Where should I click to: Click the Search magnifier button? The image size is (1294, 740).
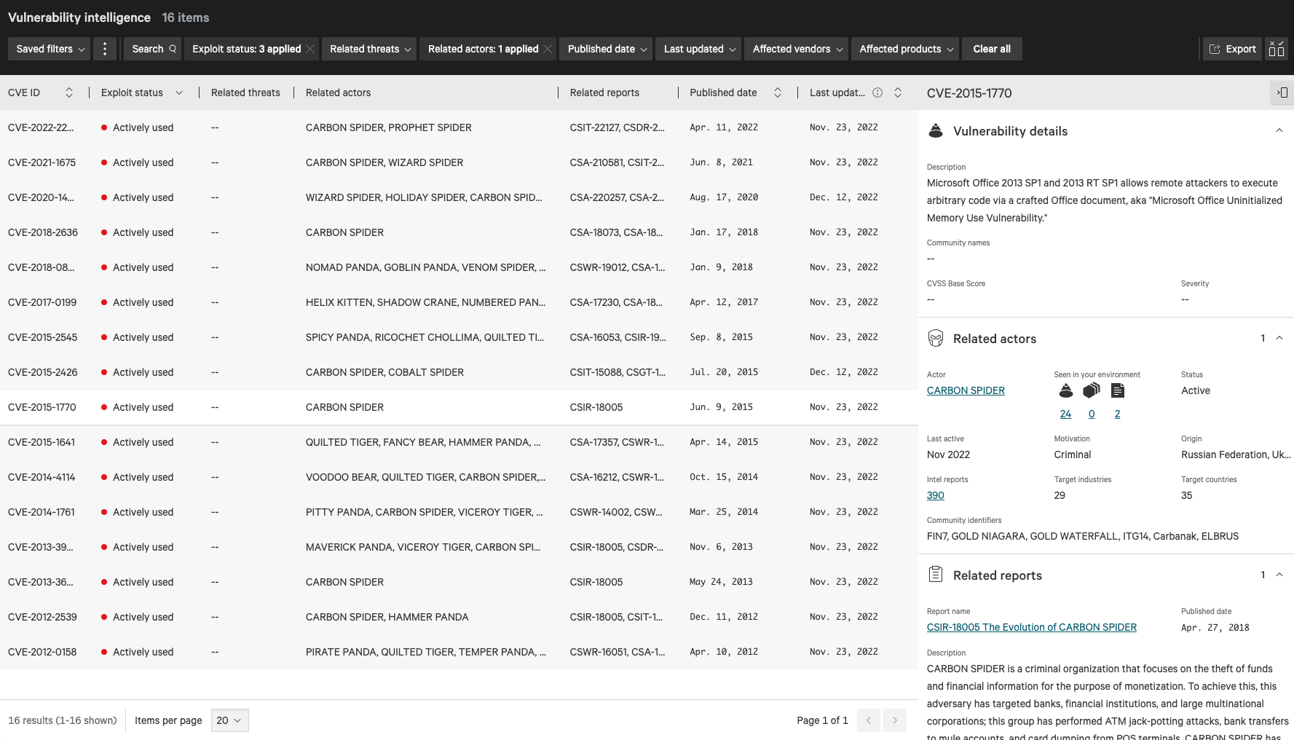154,49
